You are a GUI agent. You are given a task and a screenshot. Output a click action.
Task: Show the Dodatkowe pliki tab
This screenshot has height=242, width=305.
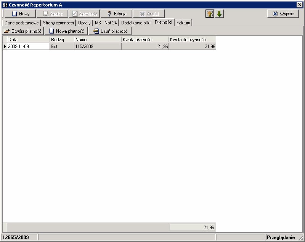136,23
